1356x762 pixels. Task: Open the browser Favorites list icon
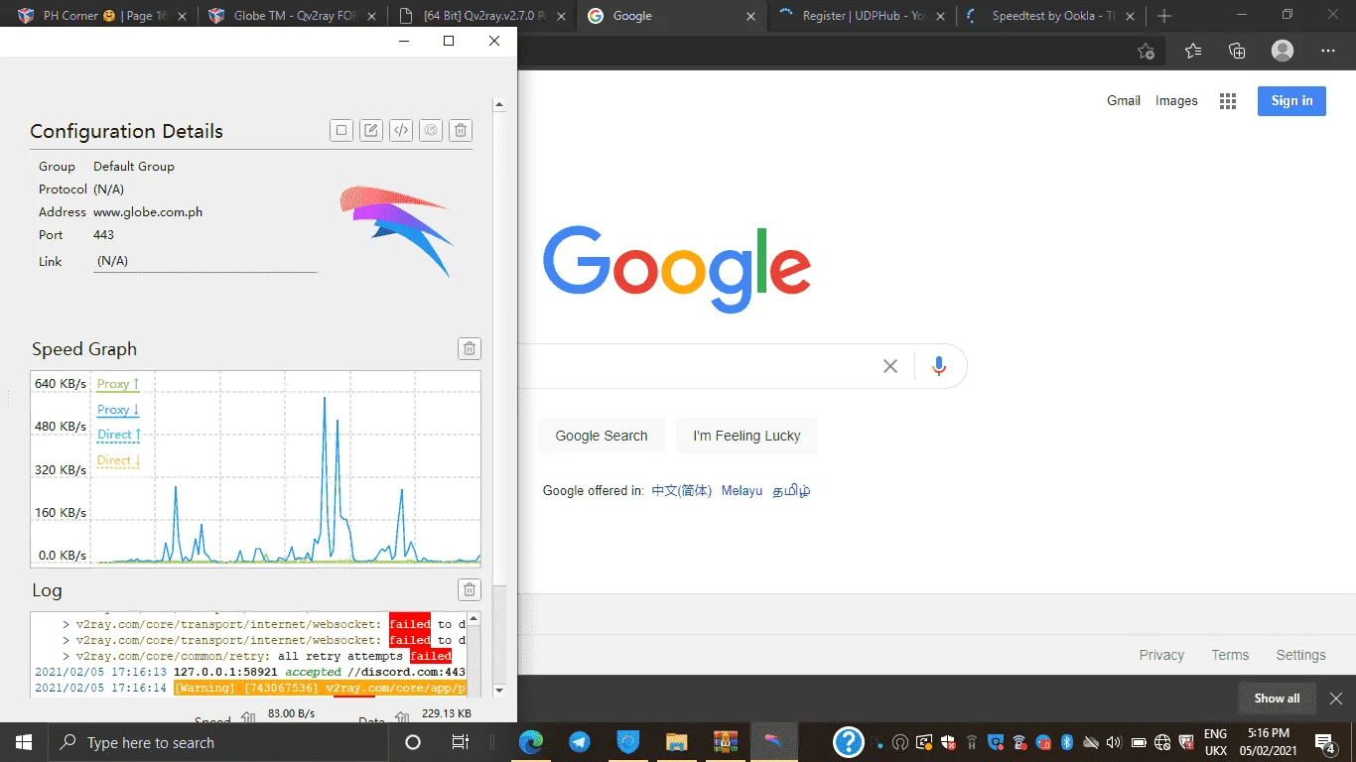pos(1193,51)
